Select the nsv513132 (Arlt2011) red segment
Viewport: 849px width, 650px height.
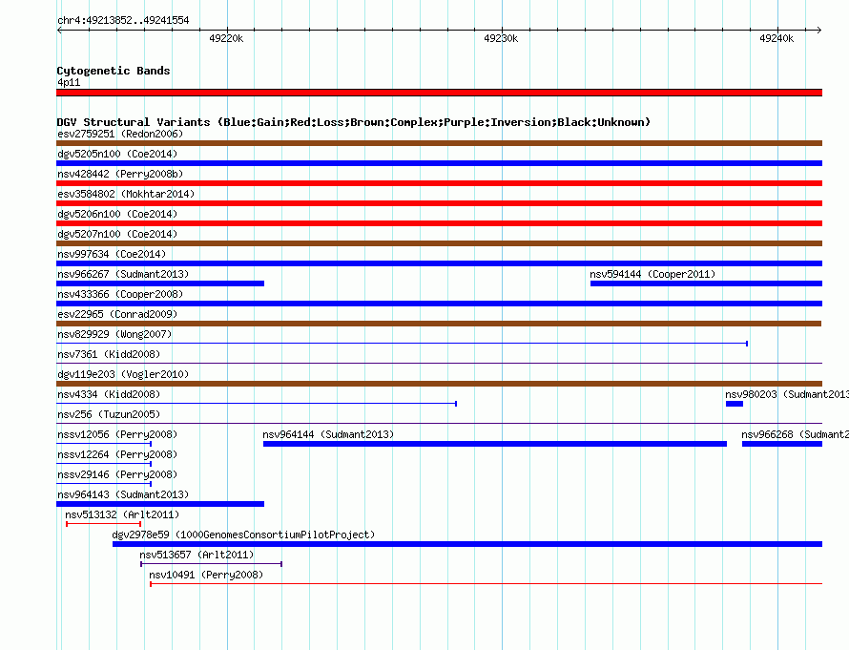[x=103, y=524]
